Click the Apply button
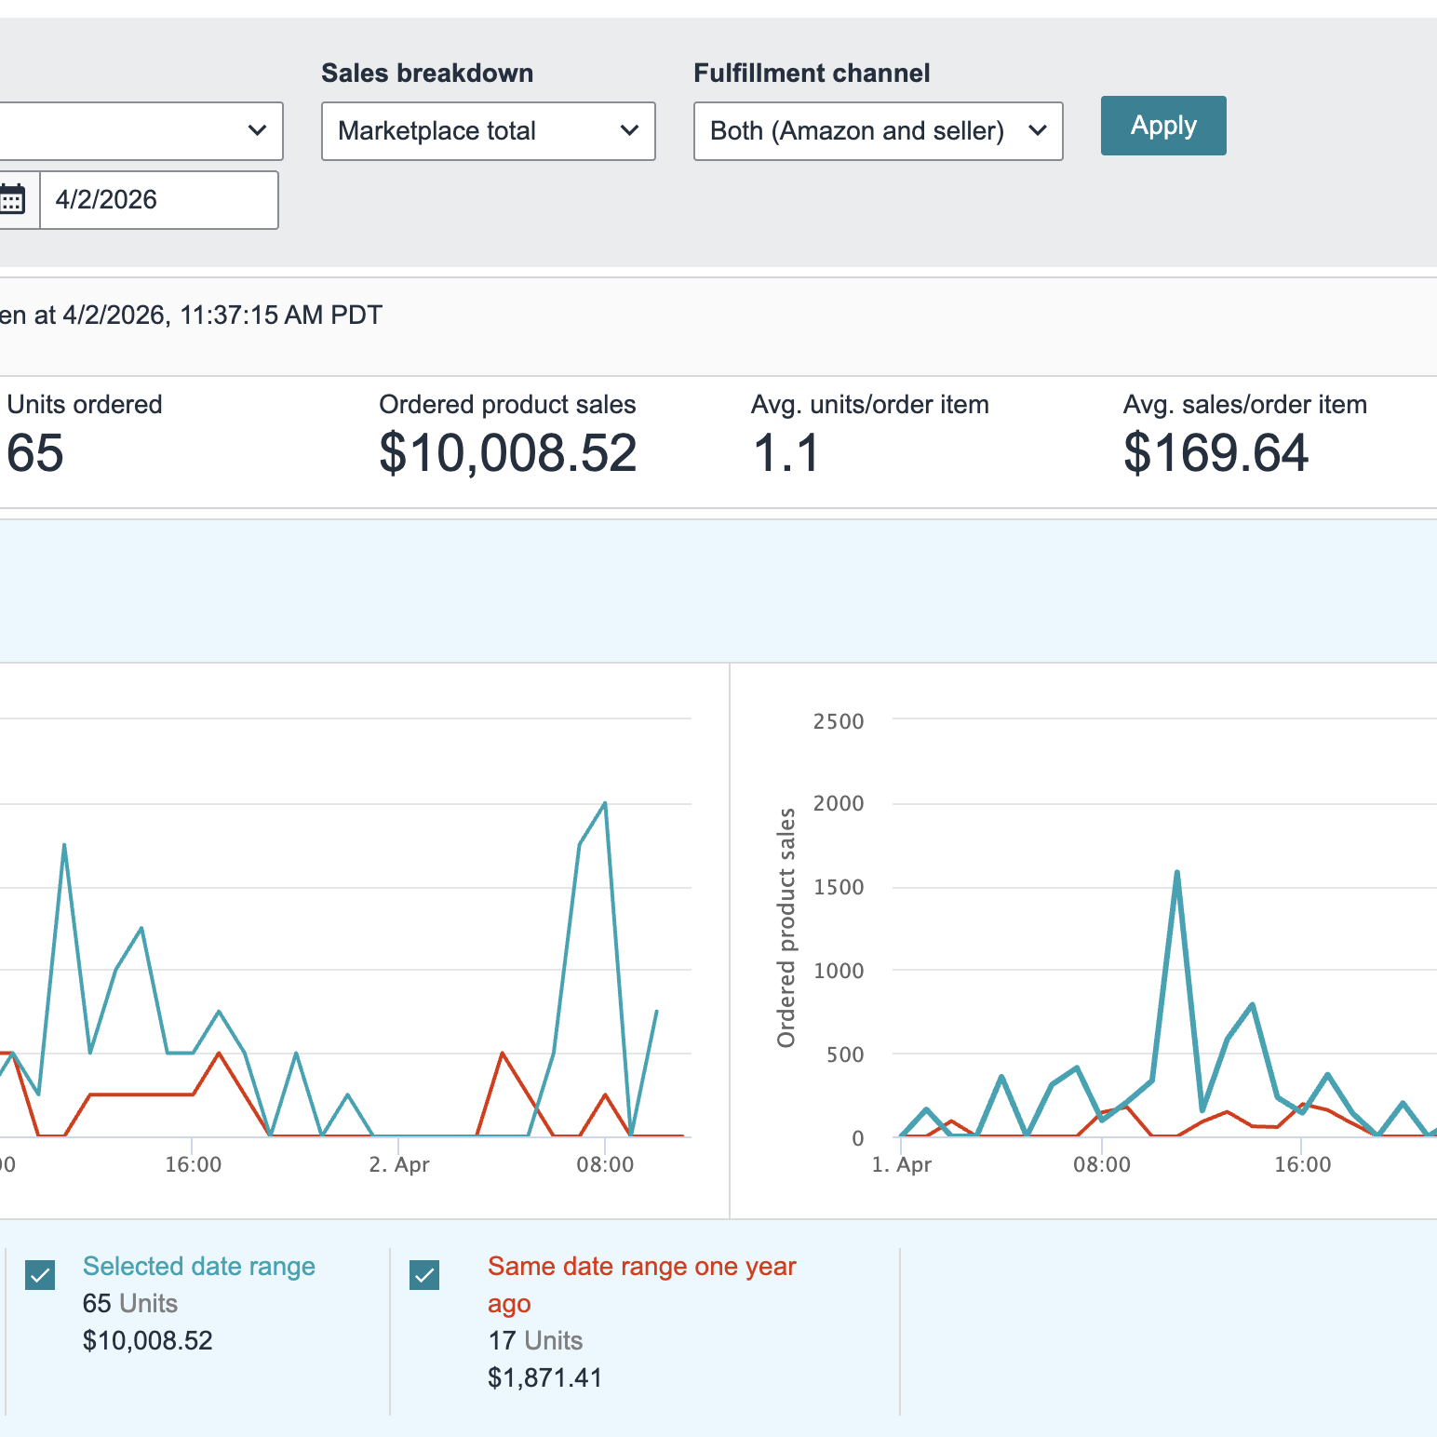Image resolution: width=1437 pixels, height=1437 pixels. point(1163,126)
